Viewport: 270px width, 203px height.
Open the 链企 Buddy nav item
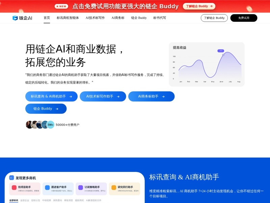(139, 18)
